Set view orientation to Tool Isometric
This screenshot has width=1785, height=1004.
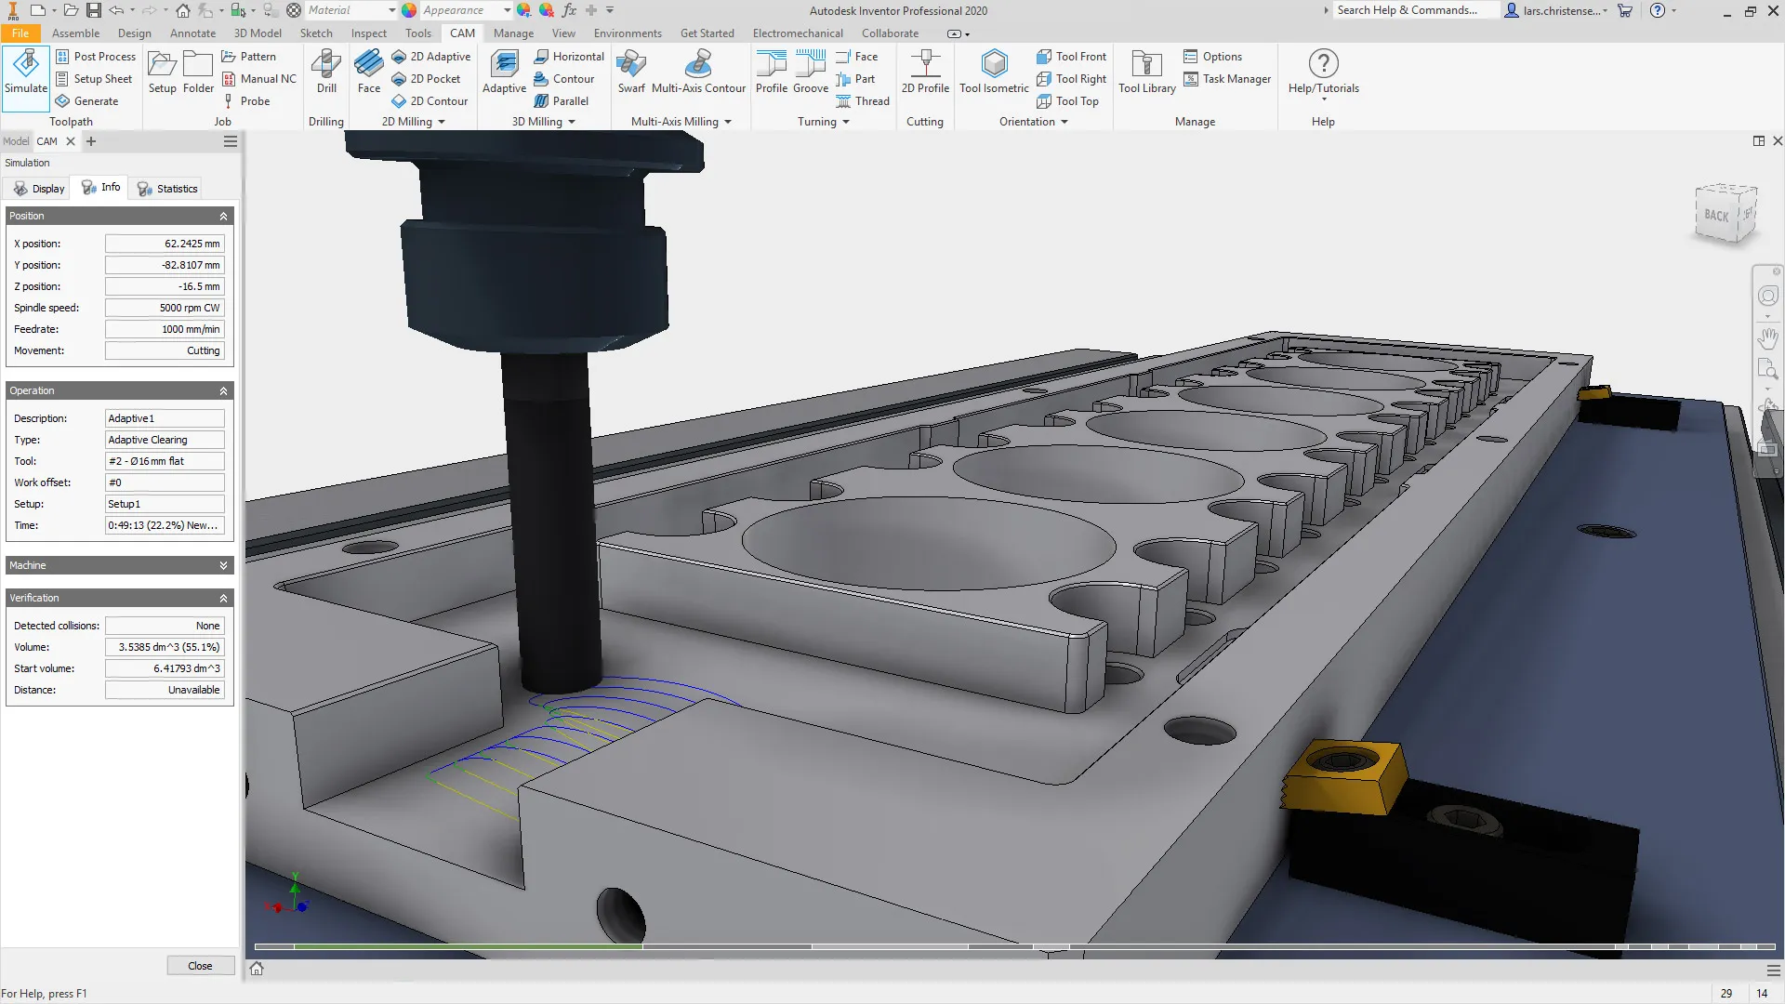point(994,73)
